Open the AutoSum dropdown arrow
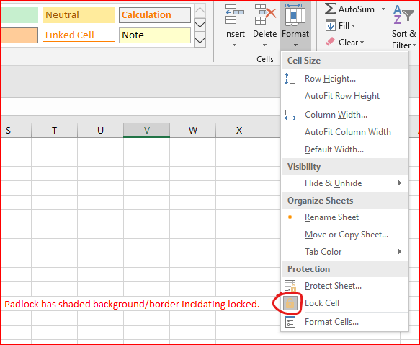The height and width of the screenshot is (345, 420). [x=383, y=9]
